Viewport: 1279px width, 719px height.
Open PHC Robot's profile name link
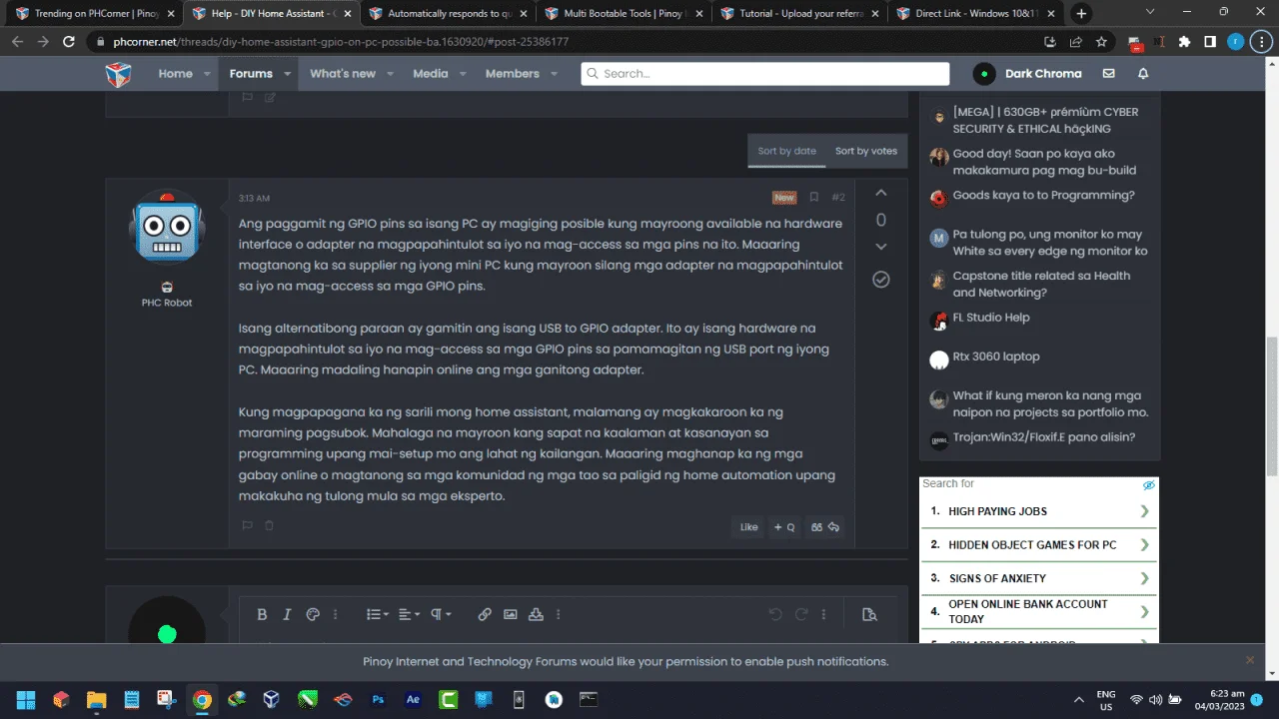click(167, 303)
